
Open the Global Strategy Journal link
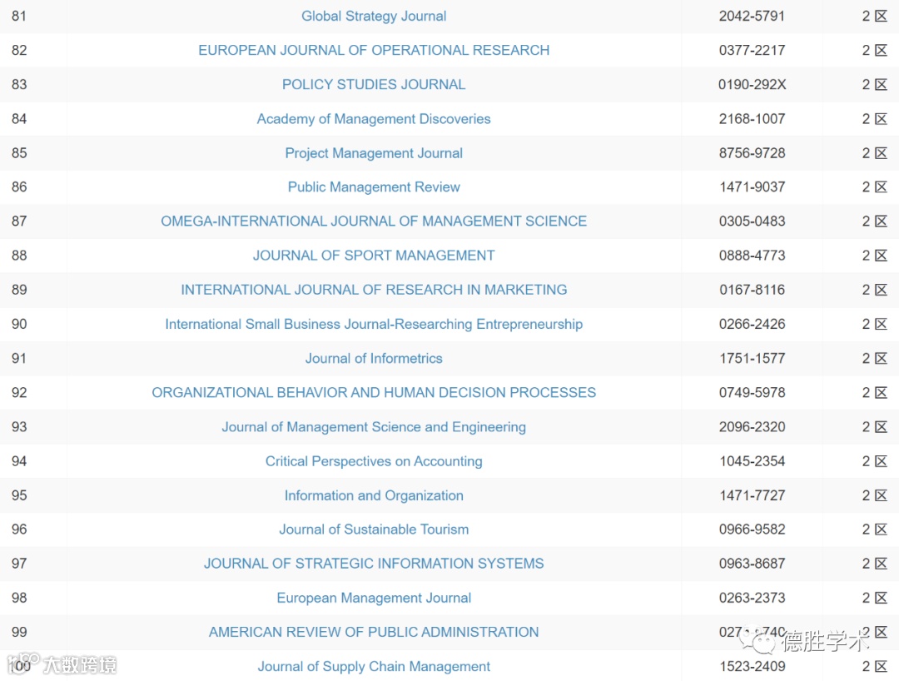[x=374, y=16]
